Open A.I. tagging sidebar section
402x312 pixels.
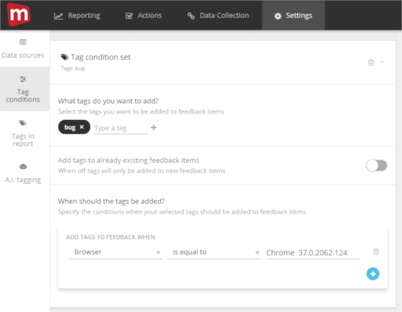pos(24,173)
